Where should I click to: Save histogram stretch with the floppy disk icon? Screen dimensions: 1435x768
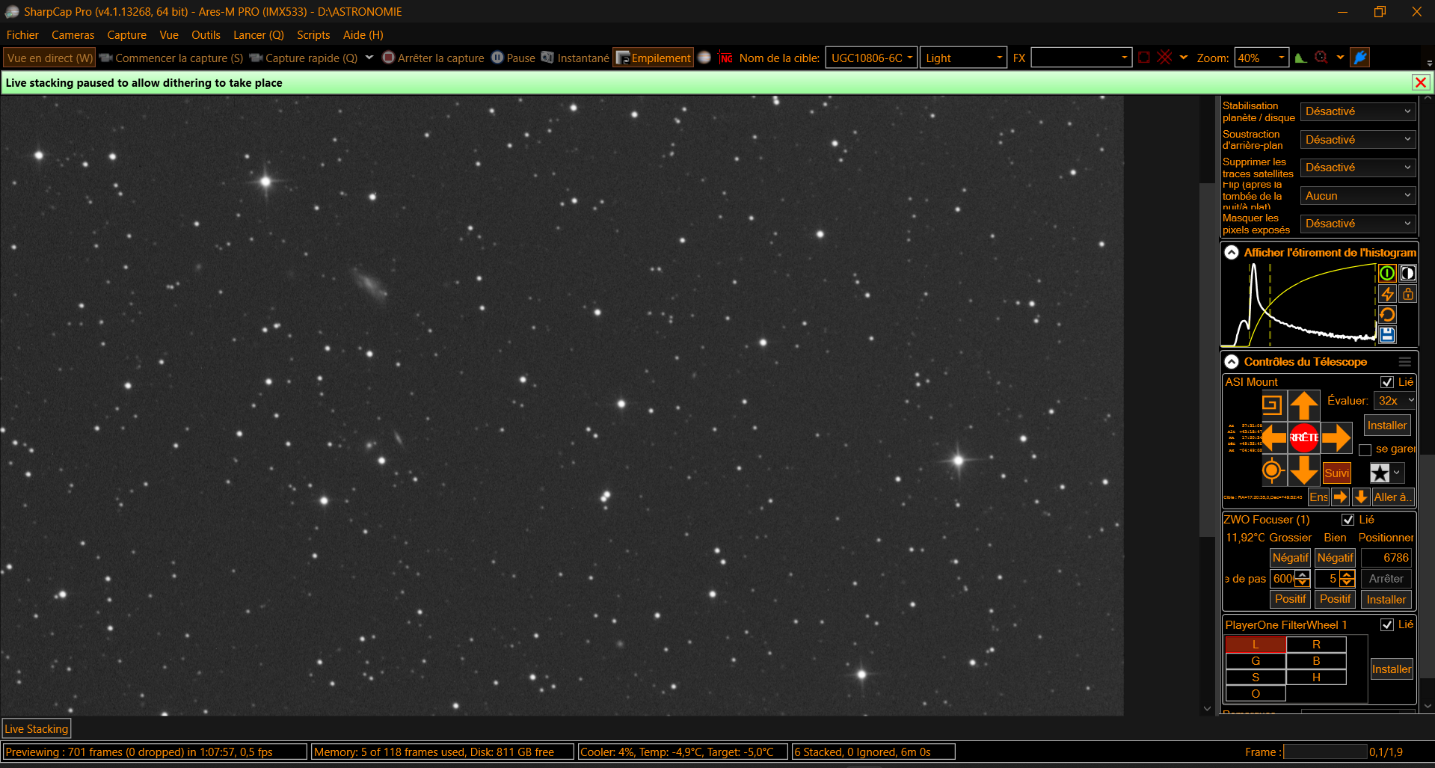1387,335
